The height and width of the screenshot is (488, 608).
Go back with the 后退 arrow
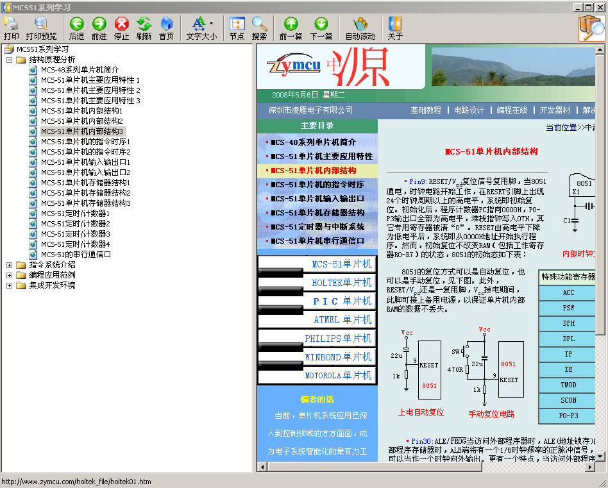pos(77,28)
